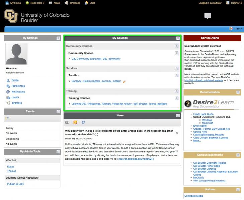This screenshot has width=244, height=200.
Task: Click the Publish to LOR link
Action: (x=15, y=184)
